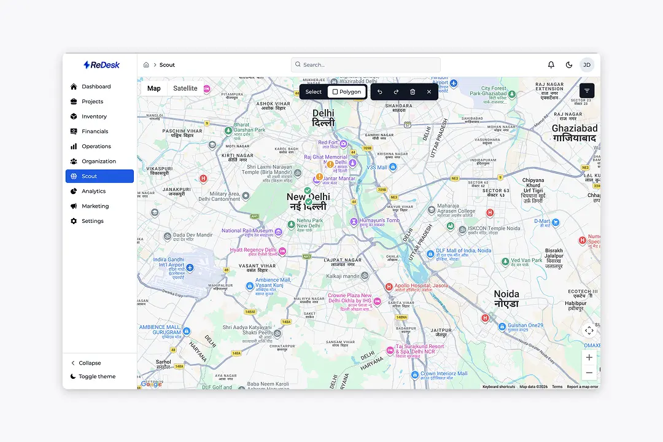Screen dimensions: 663x442
Task: Click the Noida city label
Action: [x=506, y=298]
